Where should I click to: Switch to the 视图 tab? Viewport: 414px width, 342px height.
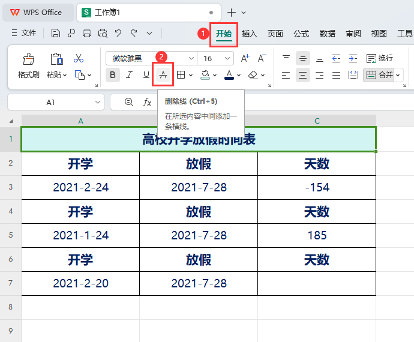(379, 34)
